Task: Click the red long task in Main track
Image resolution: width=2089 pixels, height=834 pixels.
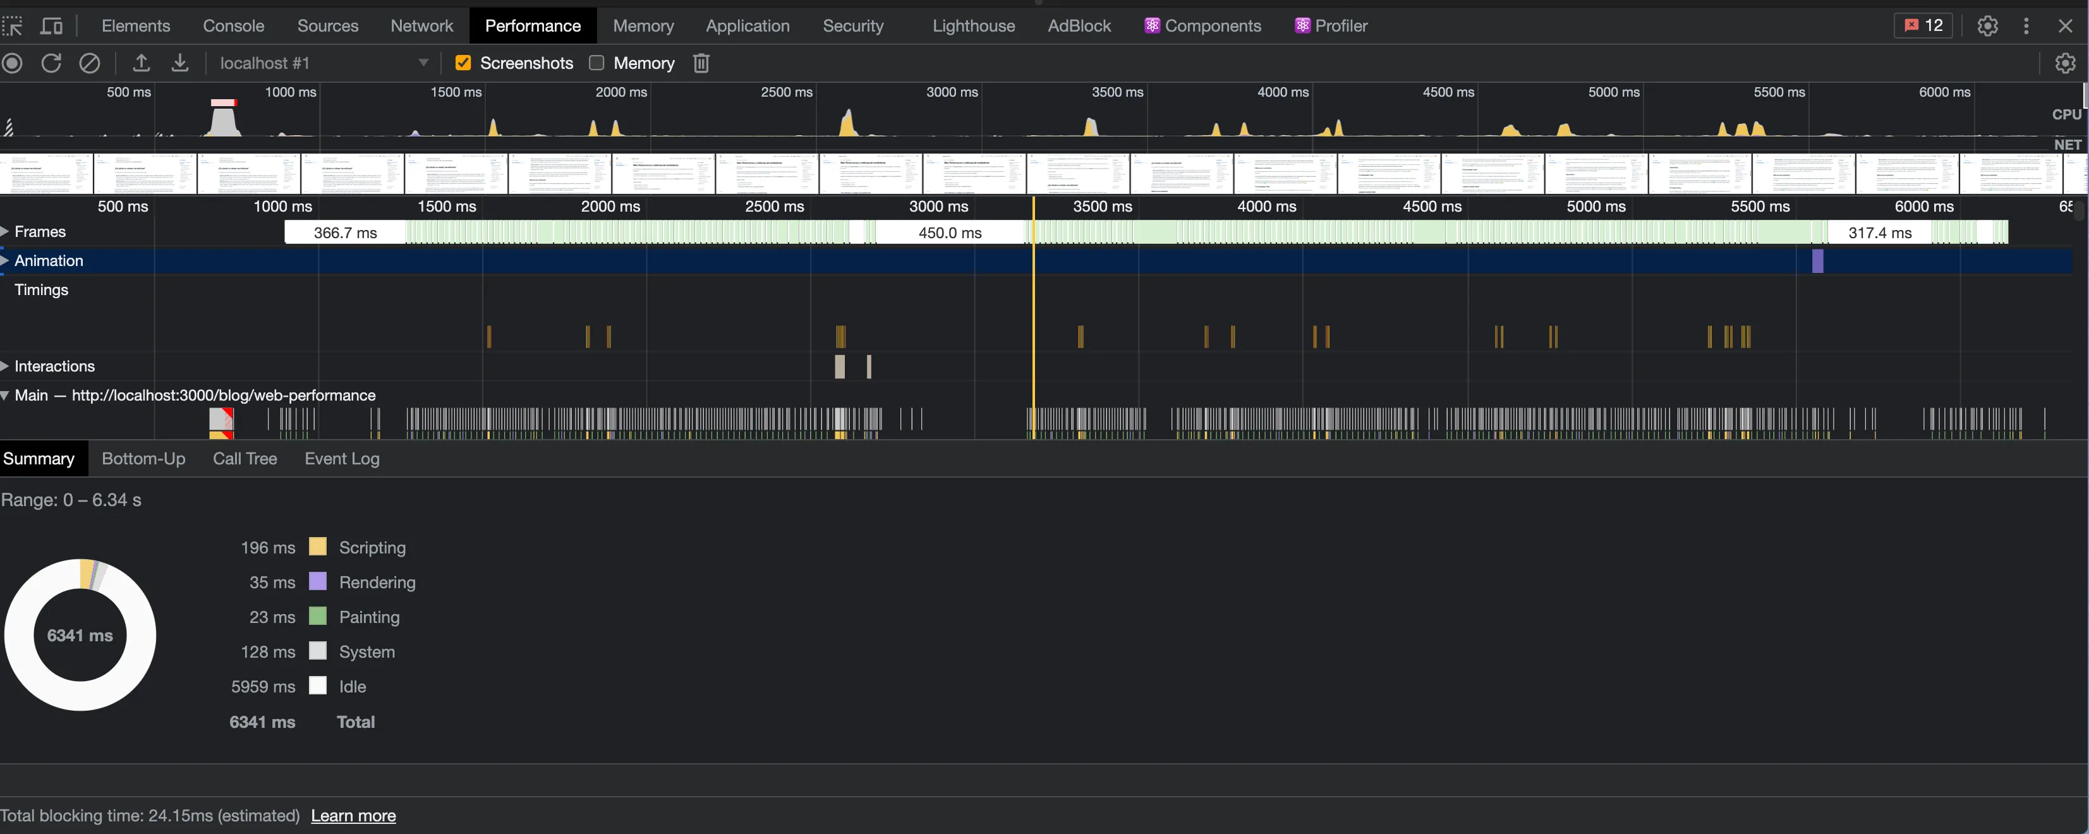Action: tap(222, 419)
